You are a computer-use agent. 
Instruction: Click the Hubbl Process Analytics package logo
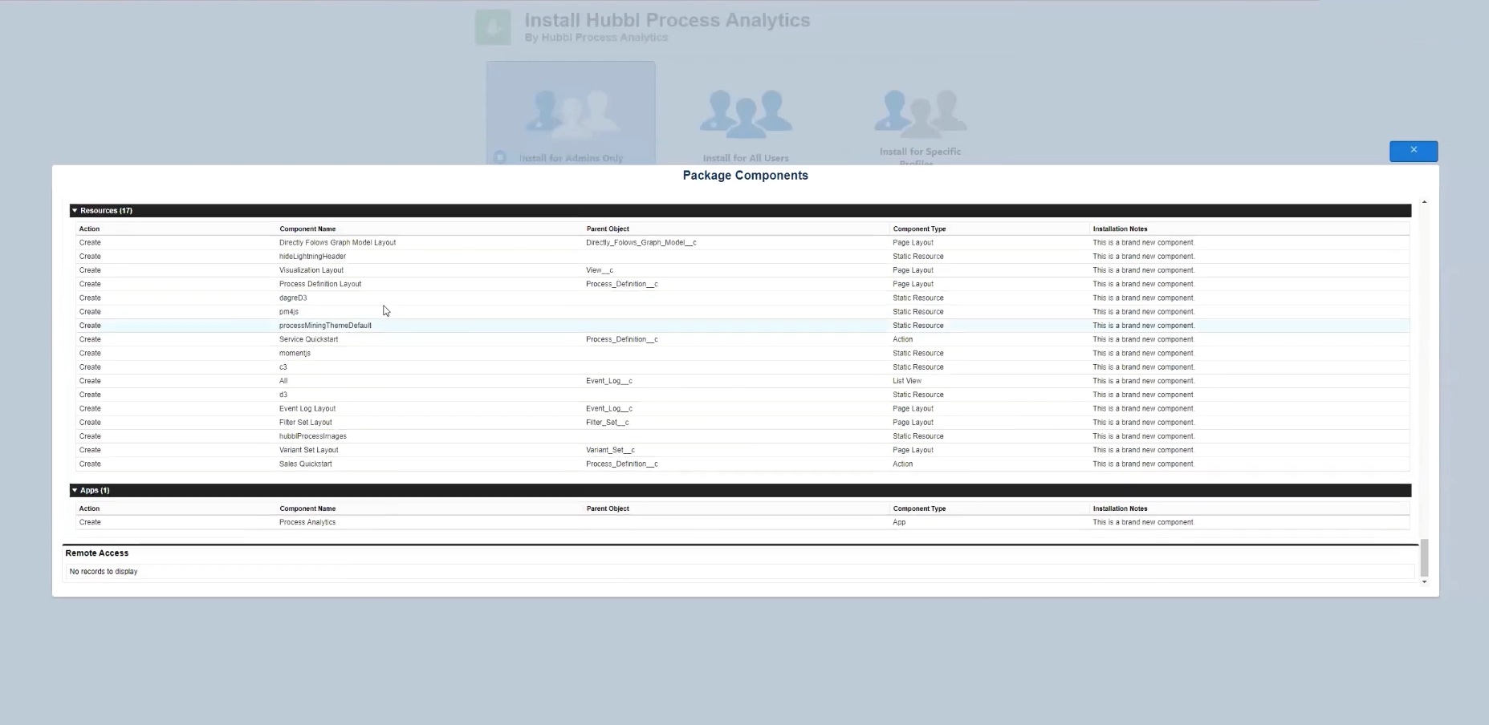pos(493,27)
